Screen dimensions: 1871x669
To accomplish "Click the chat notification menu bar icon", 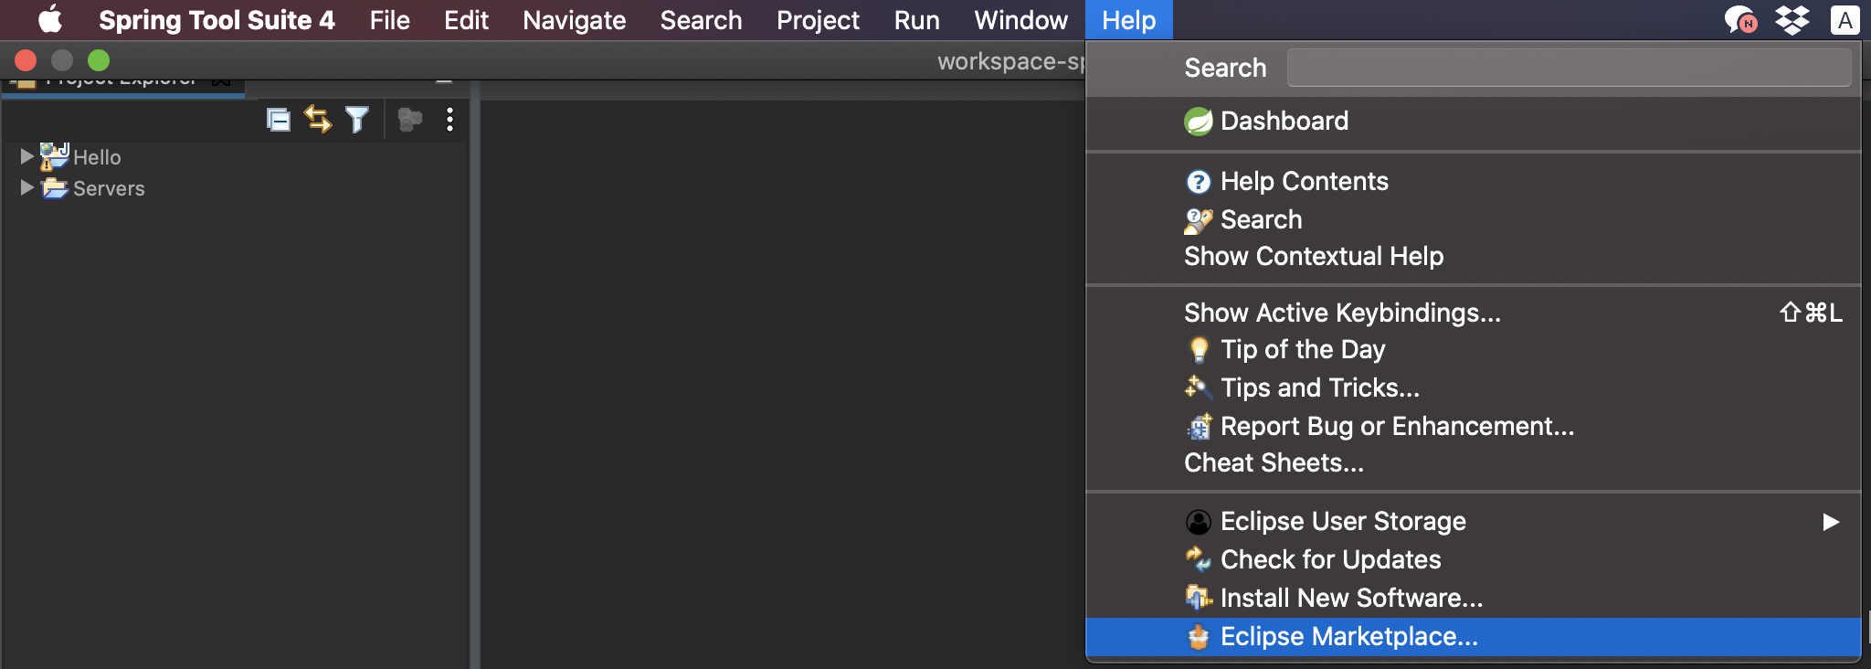I will click(x=1739, y=19).
